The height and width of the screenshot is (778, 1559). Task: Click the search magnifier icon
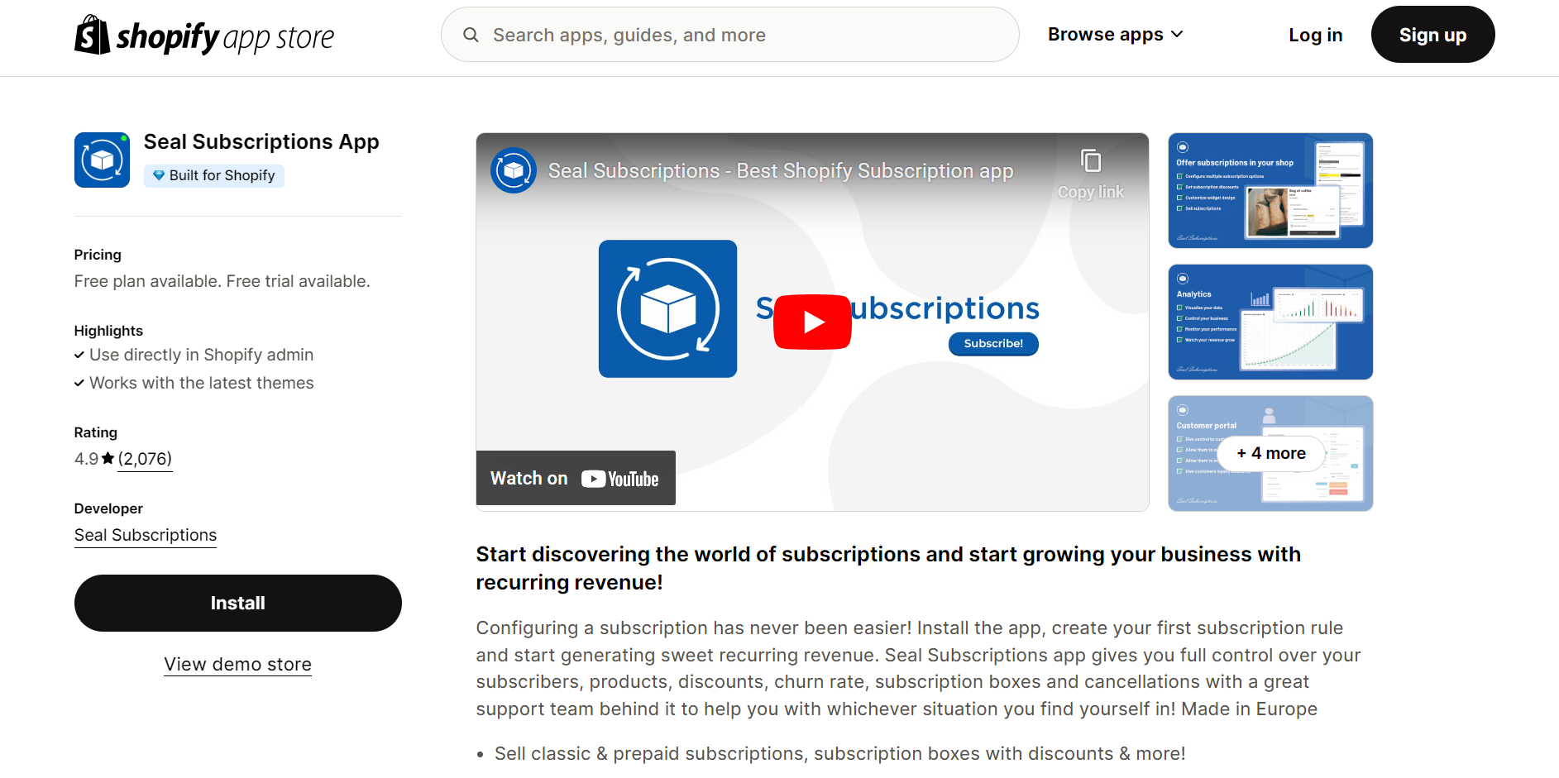(471, 35)
